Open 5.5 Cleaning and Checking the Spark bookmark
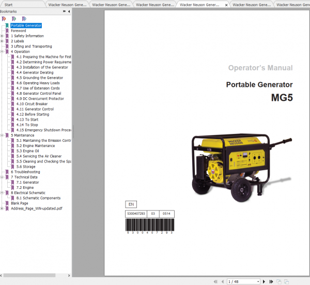This screenshot has height=285, width=310. 44,161
